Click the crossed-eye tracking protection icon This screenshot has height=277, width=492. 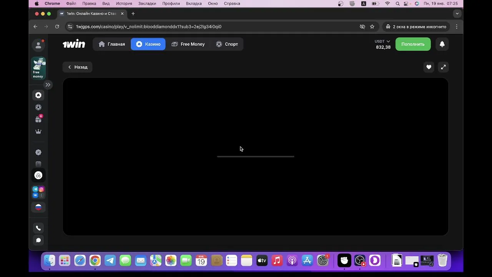[362, 27]
